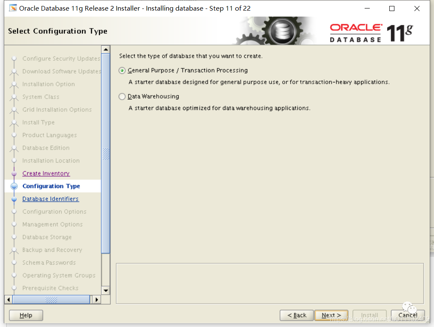Click the Backup and Recovery step text
434x327 pixels.
coord(52,250)
